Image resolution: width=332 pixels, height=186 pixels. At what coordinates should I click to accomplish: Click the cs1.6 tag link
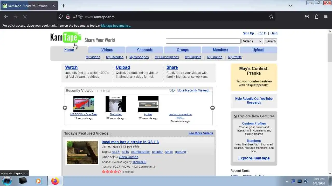pyautogui.click(x=116, y=152)
